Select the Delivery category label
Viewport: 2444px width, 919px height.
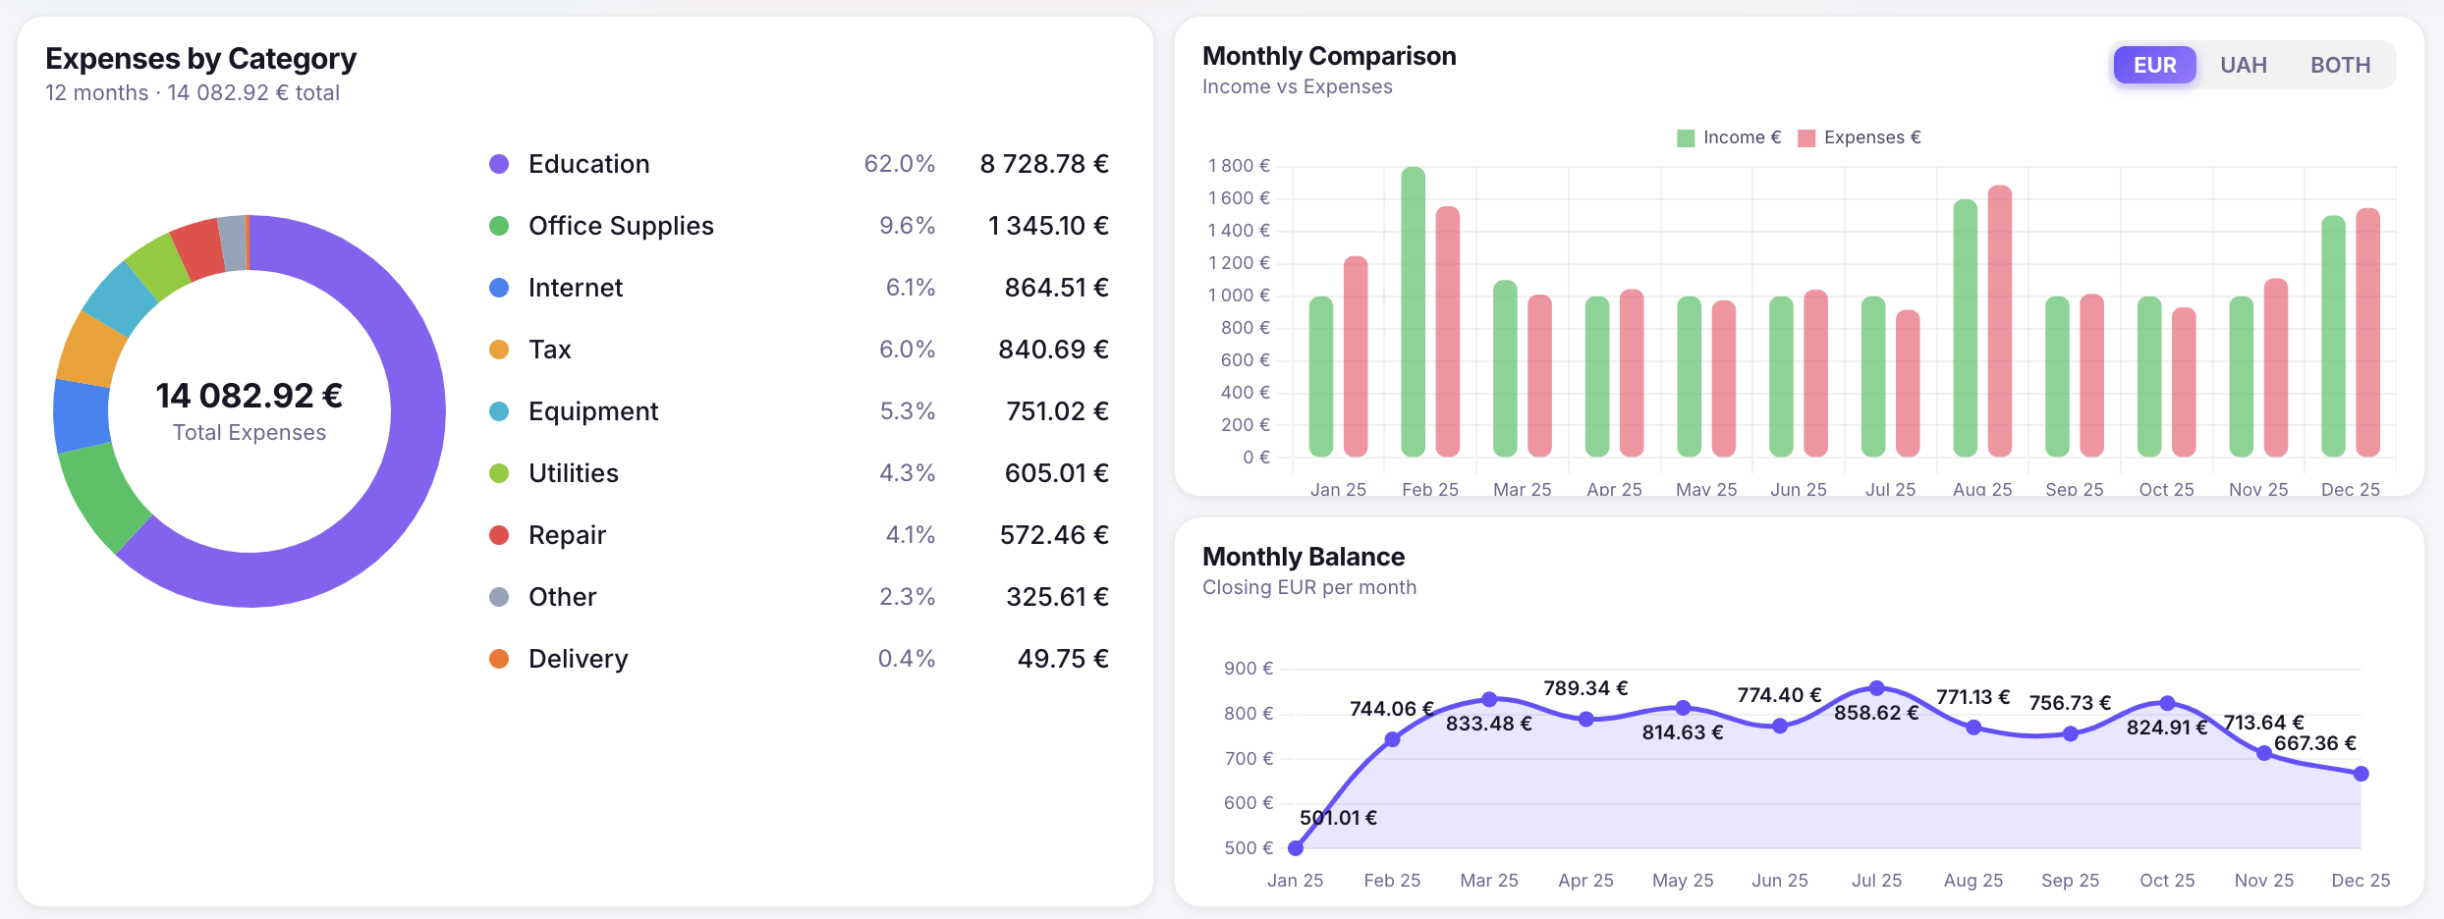click(x=579, y=659)
